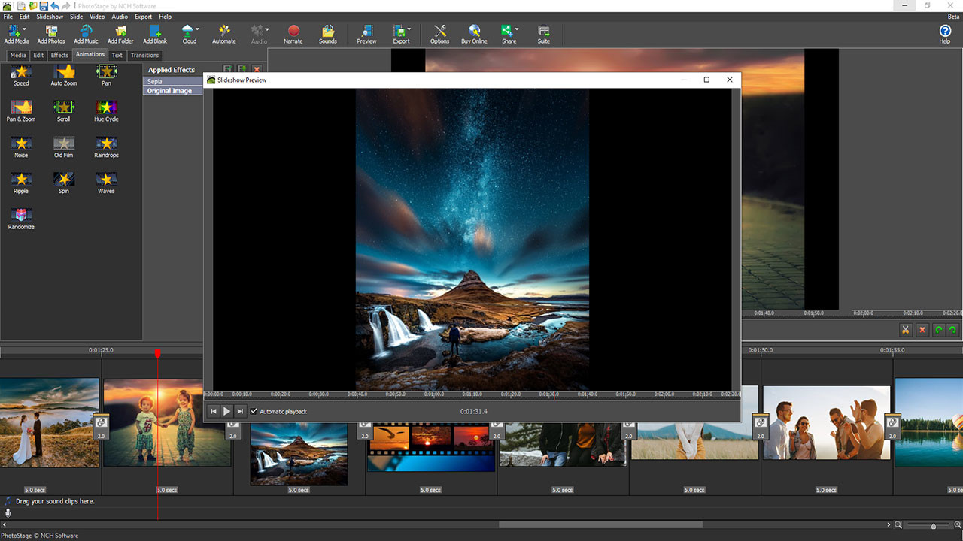Click the Split scissors icon on the timeline

(x=906, y=329)
